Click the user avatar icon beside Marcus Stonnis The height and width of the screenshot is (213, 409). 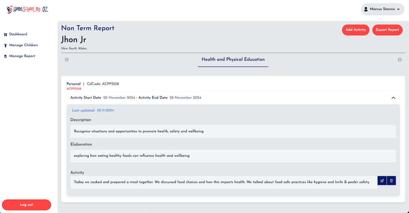coord(366,9)
